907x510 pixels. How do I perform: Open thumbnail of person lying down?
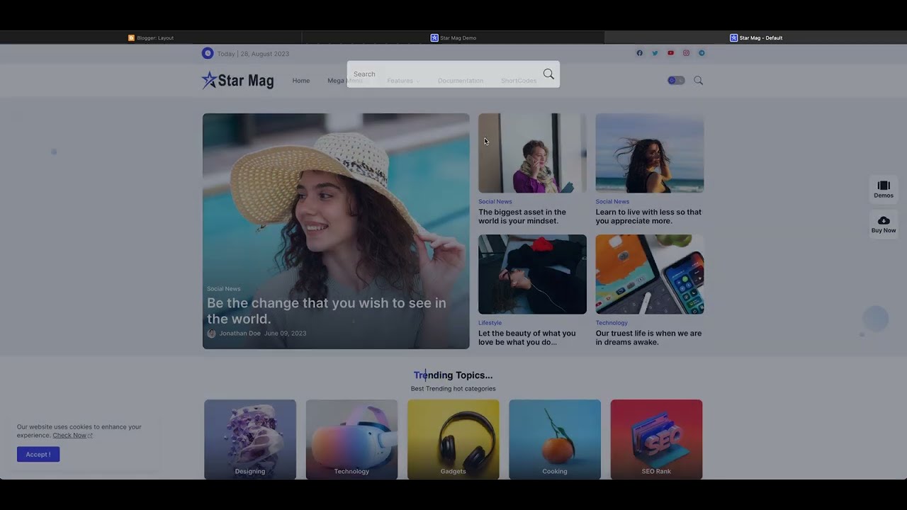coord(532,274)
